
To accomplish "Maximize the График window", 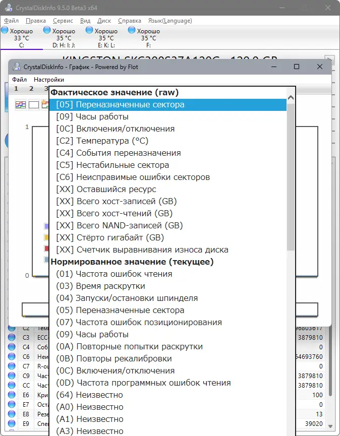I will coord(297,67).
